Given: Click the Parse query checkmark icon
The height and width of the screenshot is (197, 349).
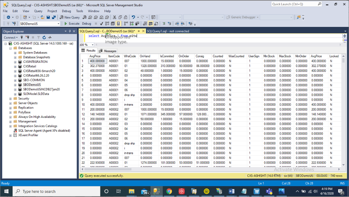Looking at the screenshot, I should [x=101, y=23].
